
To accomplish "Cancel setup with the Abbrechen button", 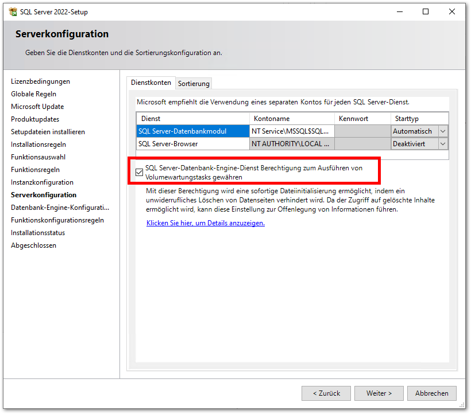I will [432, 393].
